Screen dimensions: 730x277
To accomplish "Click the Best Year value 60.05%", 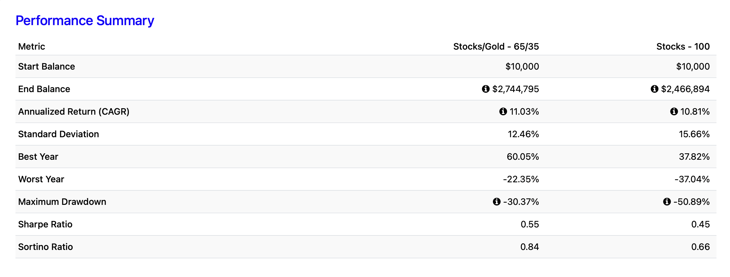I will tap(523, 157).
